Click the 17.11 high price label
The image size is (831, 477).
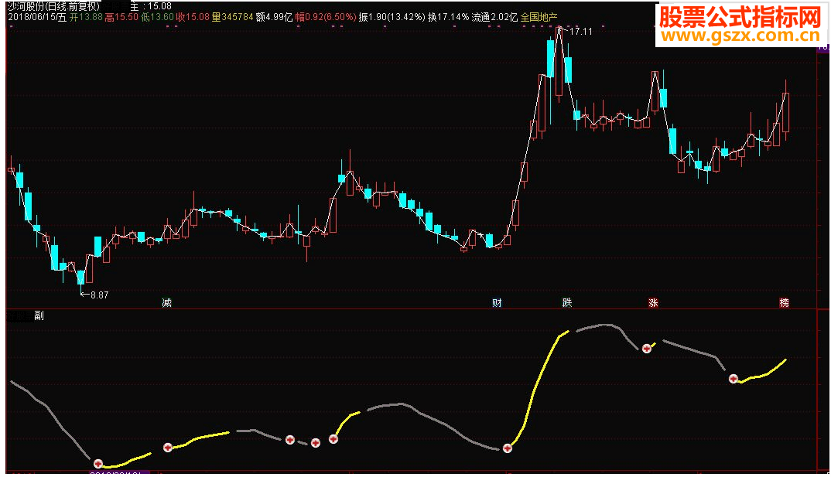(x=581, y=31)
